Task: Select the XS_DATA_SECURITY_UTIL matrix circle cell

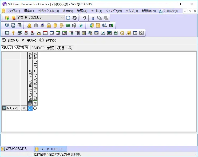Action: 35,108
